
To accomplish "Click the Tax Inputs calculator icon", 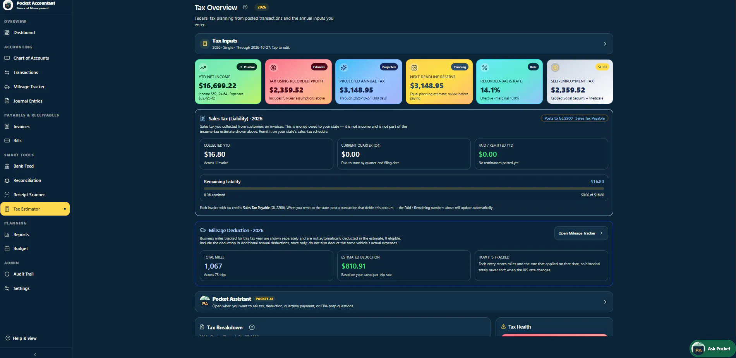I will 205,44.
